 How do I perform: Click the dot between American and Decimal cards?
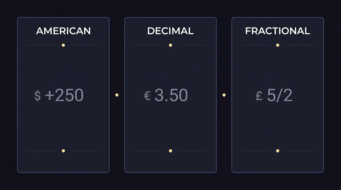click(x=117, y=95)
